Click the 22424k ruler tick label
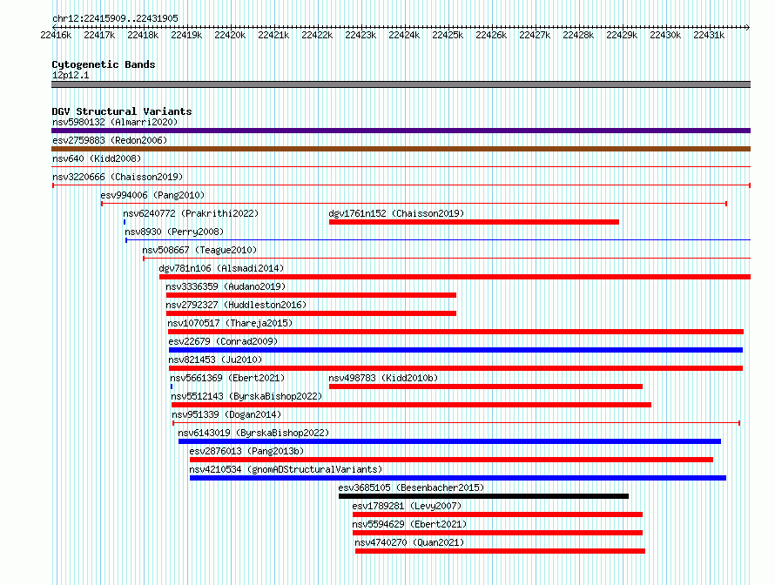 click(404, 35)
